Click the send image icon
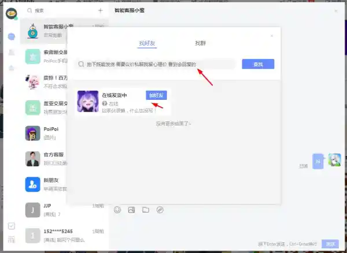This screenshot has height=253, width=347. [131, 210]
